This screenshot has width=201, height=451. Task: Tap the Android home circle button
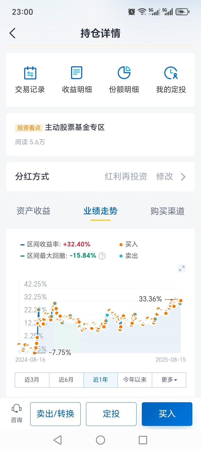(100, 440)
